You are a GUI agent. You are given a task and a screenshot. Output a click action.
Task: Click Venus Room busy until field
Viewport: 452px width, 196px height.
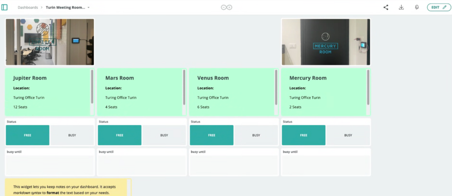pyautogui.click(x=234, y=165)
